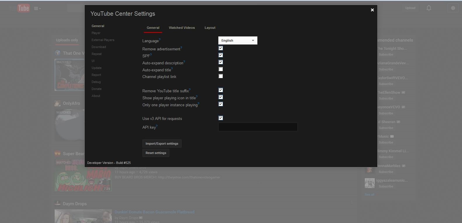The image size is (462, 223).
Task: Open Debug category in sidebar
Action: tap(96, 82)
